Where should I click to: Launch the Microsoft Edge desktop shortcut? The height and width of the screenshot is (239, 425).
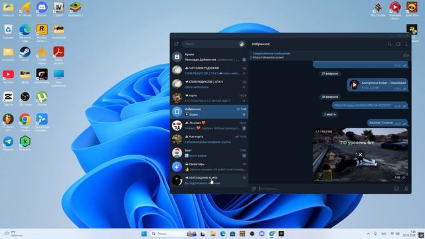click(25, 33)
